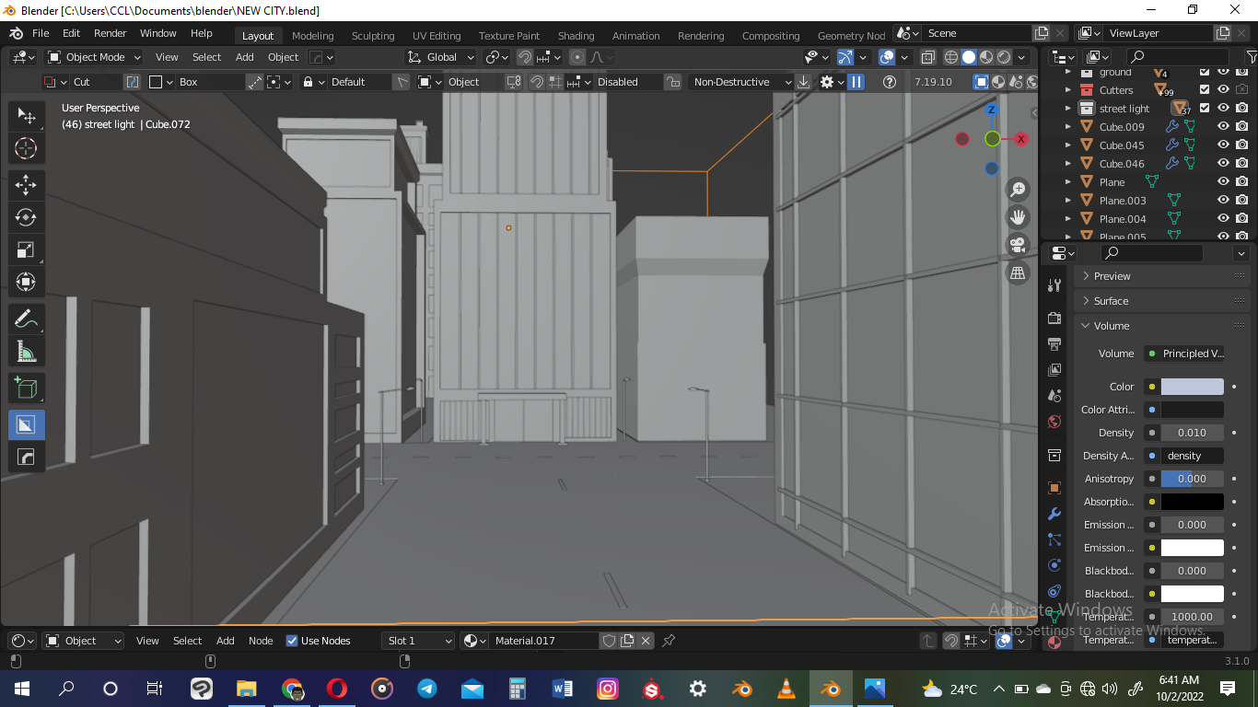The height and width of the screenshot is (707, 1258).
Task: Hide Plane.003 with its eye toggle
Action: coord(1223,200)
